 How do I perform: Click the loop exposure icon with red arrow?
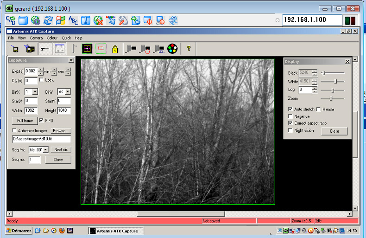(x=145, y=49)
